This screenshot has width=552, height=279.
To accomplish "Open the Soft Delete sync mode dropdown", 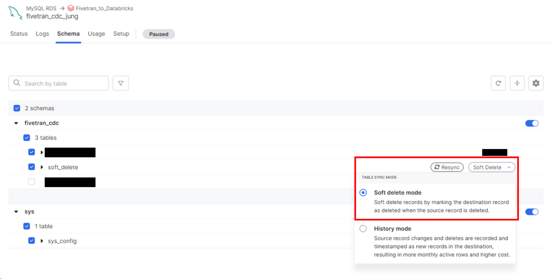I will (492, 167).
